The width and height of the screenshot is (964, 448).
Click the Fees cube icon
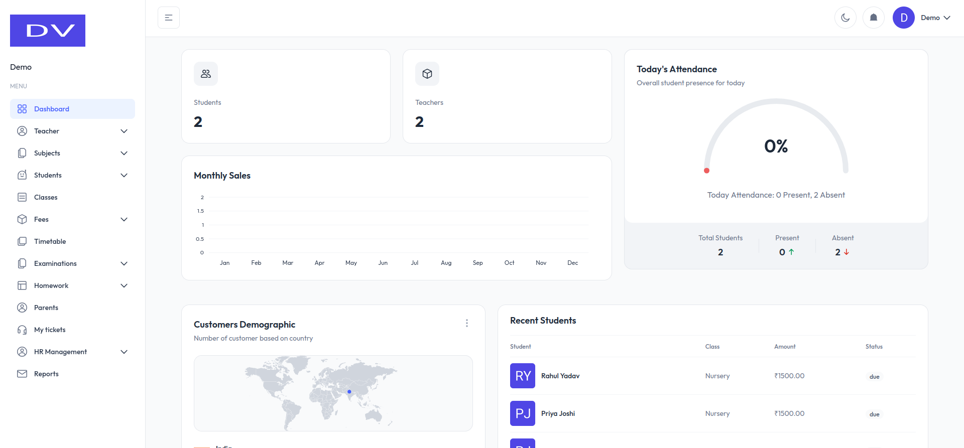[x=22, y=219]
